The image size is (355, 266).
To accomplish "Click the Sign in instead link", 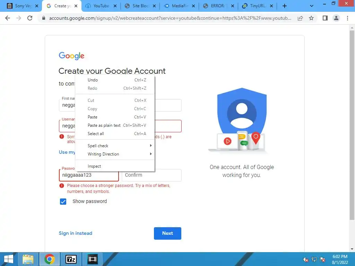I will [75, 233].
